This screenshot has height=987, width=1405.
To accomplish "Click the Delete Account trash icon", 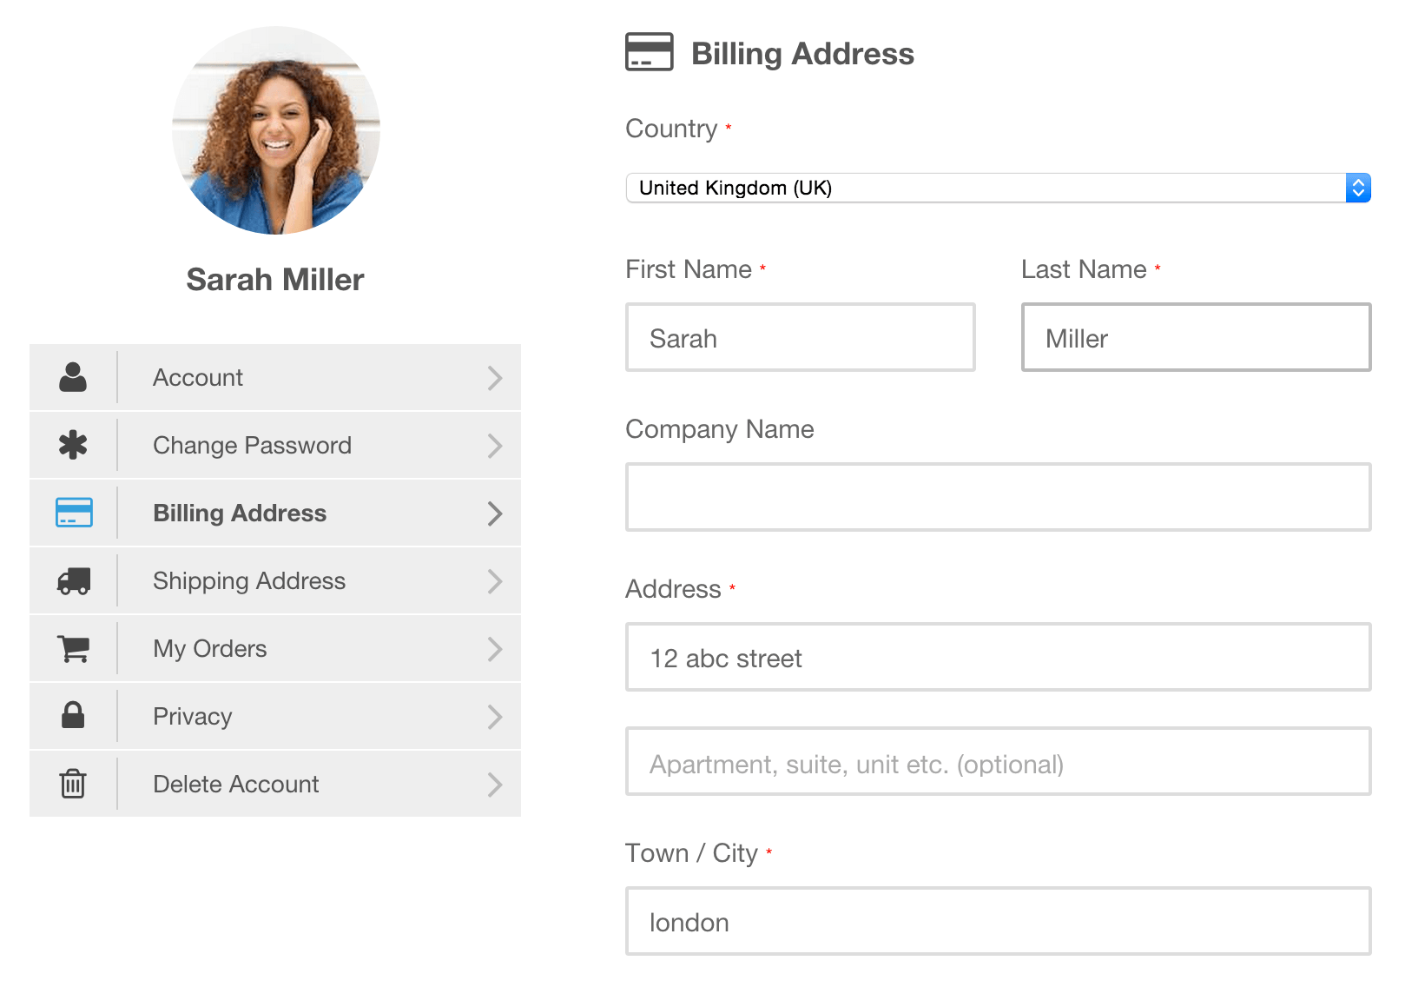I will point(73,784).
